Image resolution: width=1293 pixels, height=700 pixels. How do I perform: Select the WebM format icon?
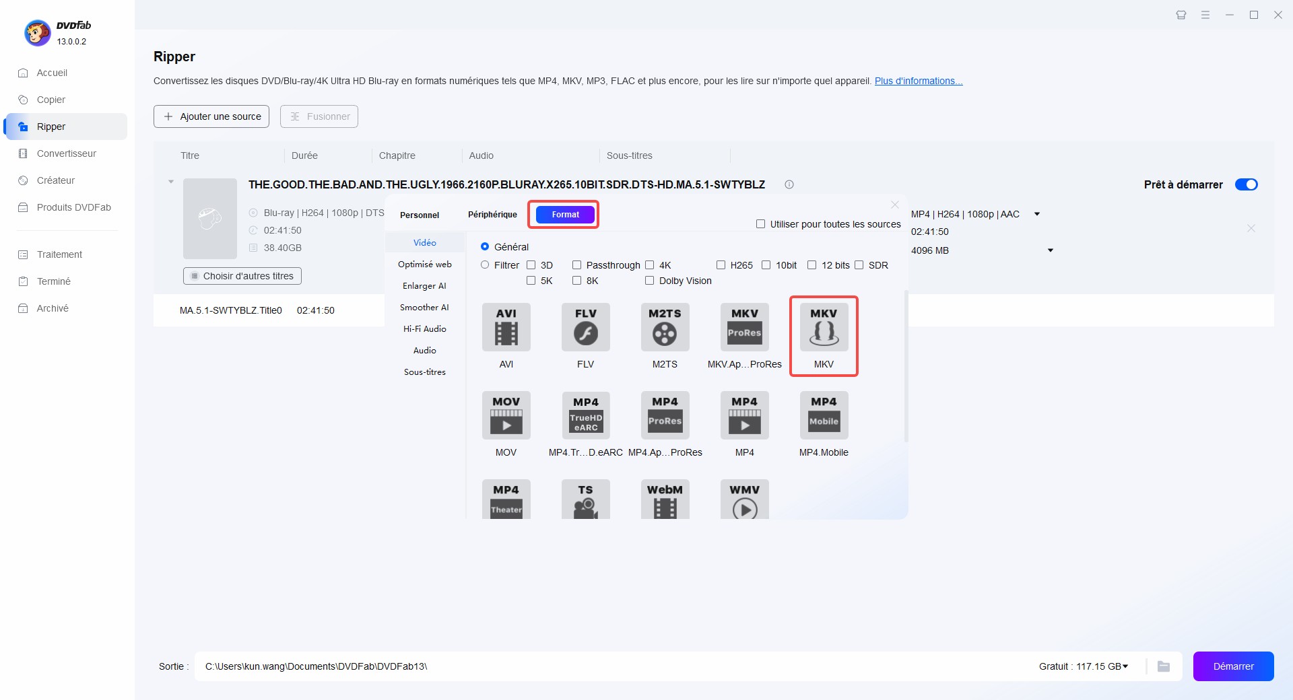point(665,499)
